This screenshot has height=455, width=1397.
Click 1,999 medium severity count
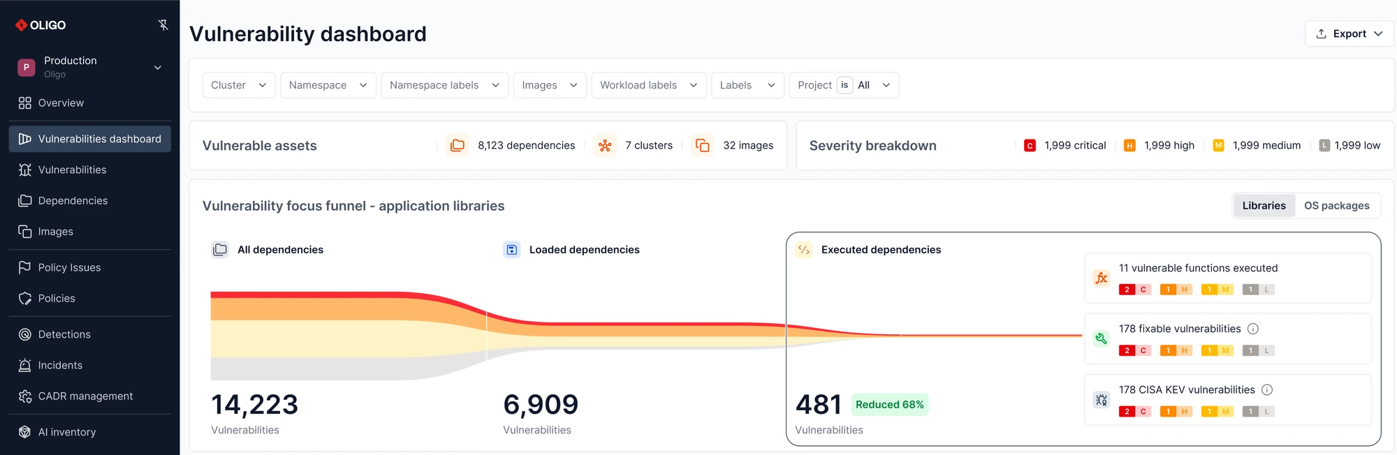tap(1266, 145)
